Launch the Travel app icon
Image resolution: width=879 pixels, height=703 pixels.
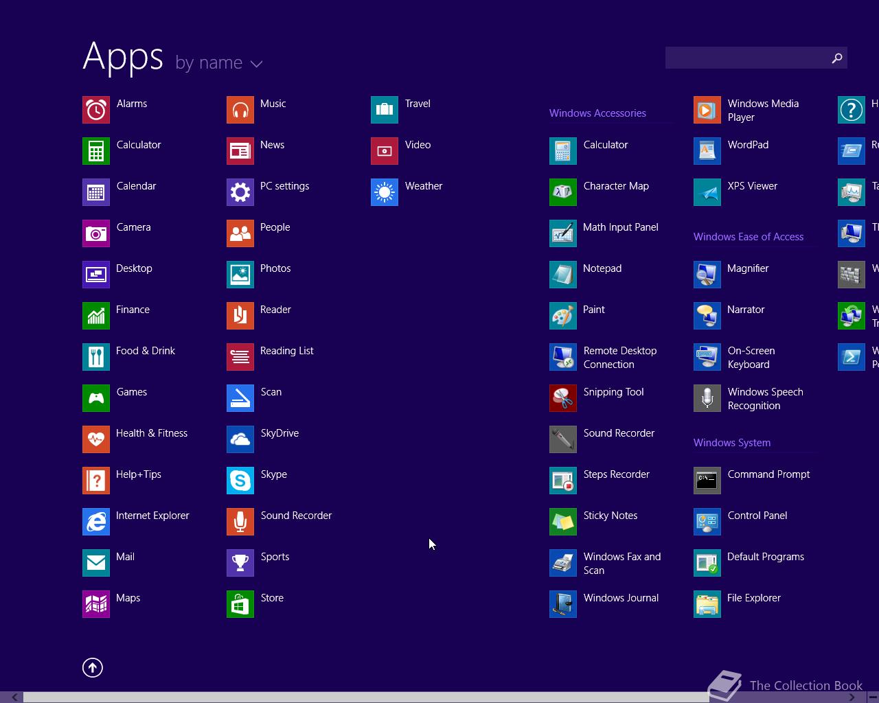click(x=385, y=110)
